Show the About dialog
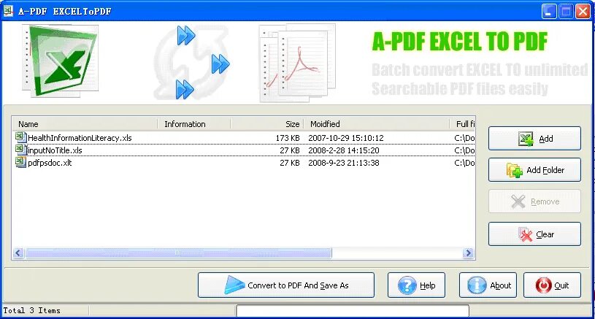The image size is (595, 319). [488, 285]
